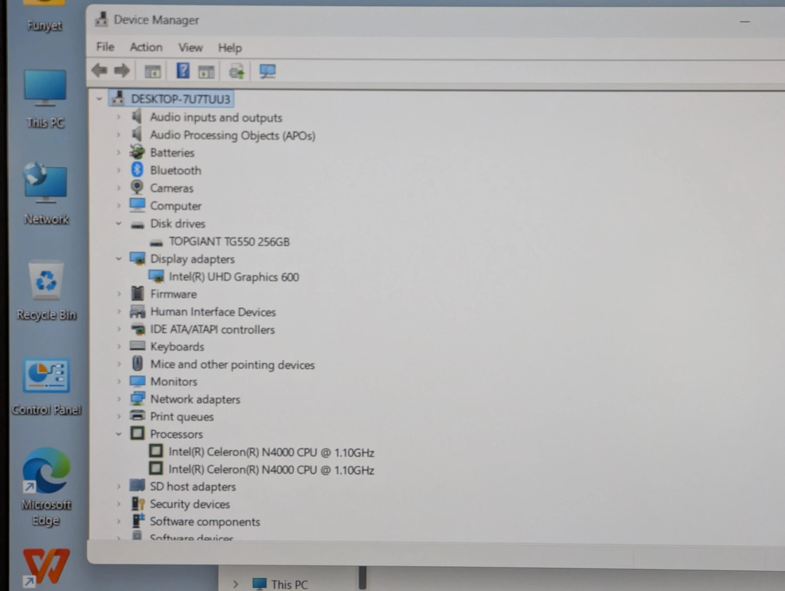Select SD host adapters category
785x591 pixels.
tap(193, 487)
